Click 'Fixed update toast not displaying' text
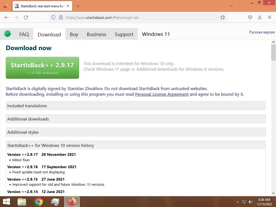The width and height of the screenshot is (276, 207). coord(38,172)
